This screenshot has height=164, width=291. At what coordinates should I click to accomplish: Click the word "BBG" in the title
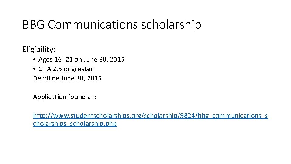pyautogui.click(x=33, y=25)
